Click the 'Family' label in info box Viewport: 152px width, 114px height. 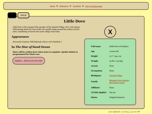[x=94, y=82]
